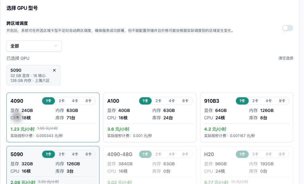The image size is (304, 184).
Task: Open the 全部 region dropdown
Action: (x=34, y=46)
